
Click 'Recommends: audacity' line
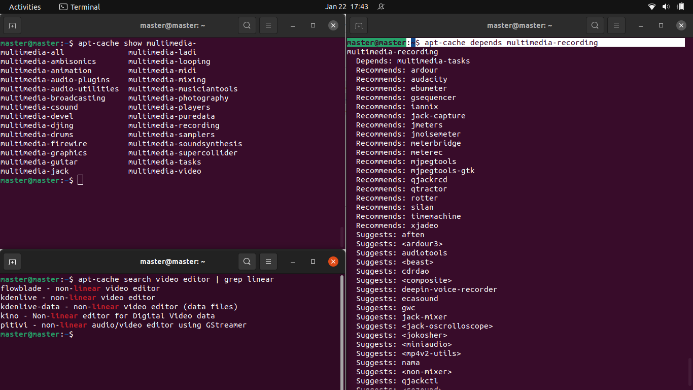[402, 79]
